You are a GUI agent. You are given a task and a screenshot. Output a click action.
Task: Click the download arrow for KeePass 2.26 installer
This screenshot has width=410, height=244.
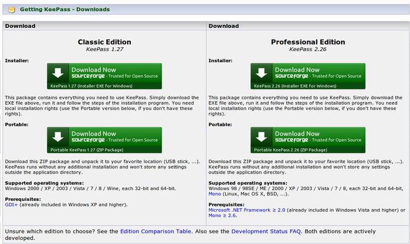coord(262,73)
